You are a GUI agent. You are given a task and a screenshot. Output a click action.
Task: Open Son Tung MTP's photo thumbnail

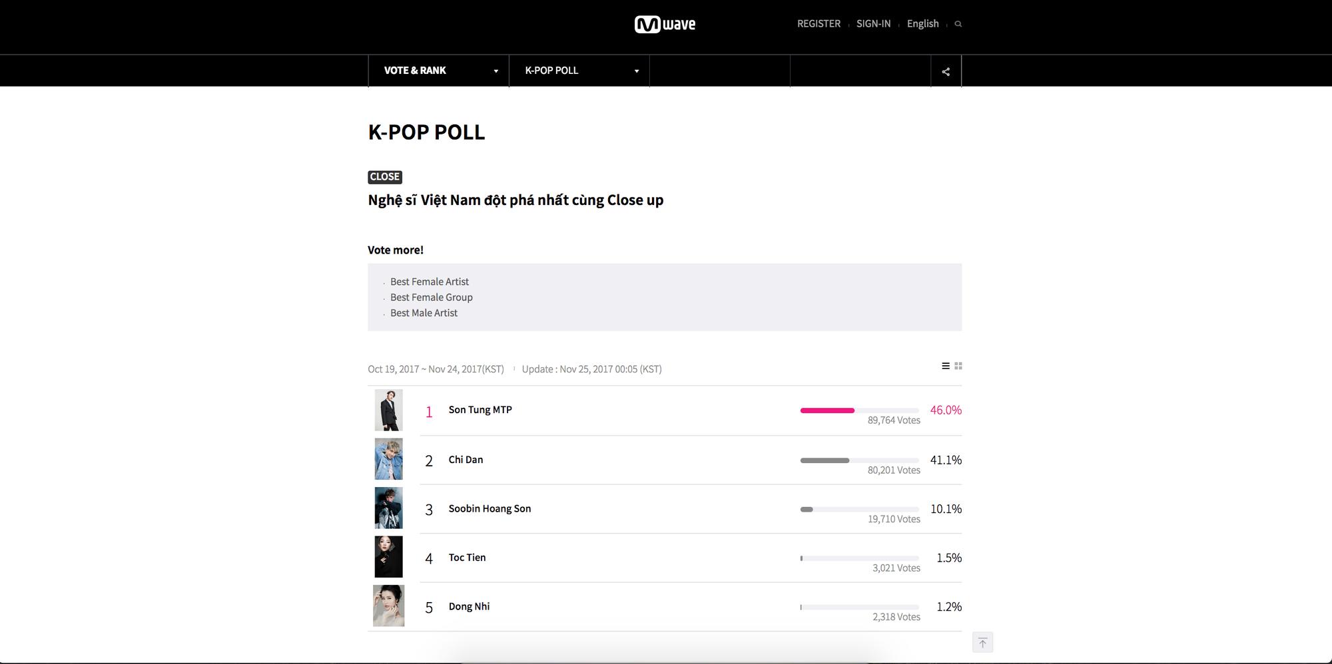388,411
